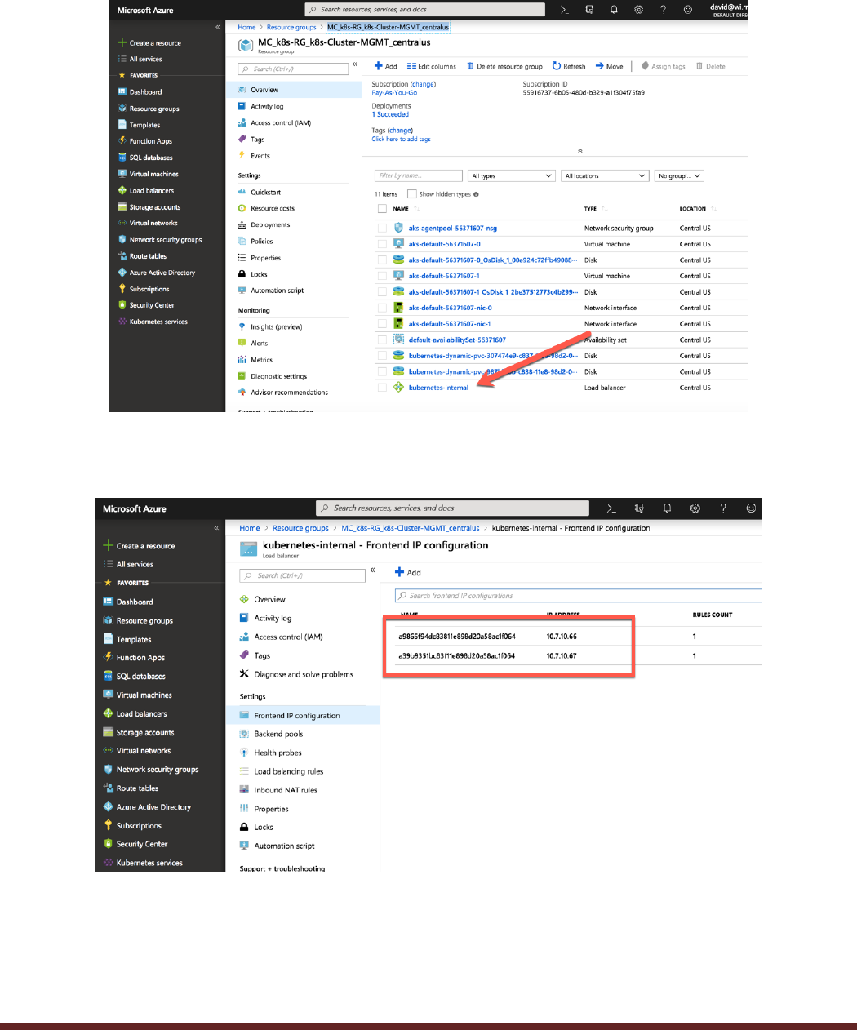The height and width of the screenshot is (1030, 857).
Task: Toggle Show hidden types checkbox
Action: [x=412, y=194]
